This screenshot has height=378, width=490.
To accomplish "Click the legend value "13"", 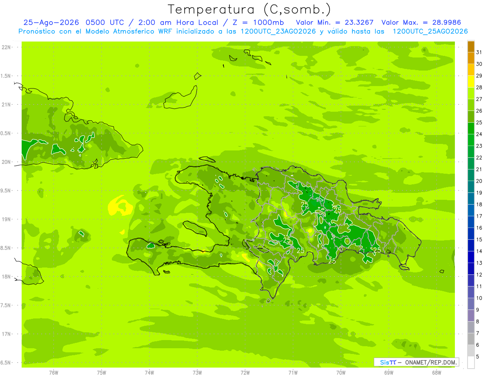I will click(x=479, y=263).
